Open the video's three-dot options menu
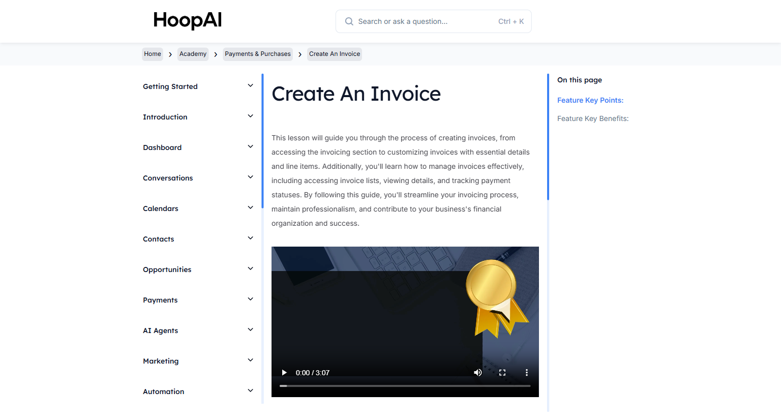This screenshot has height=420, width=781. click(526, 372)
